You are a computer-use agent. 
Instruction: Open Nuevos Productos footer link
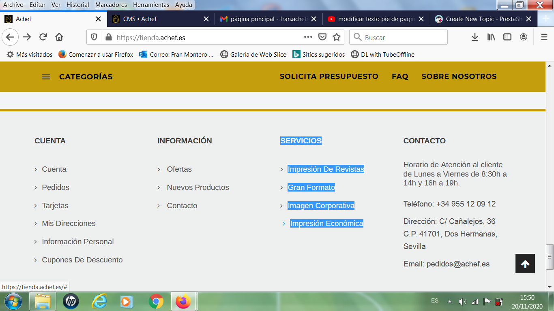click(x=198, y=187)
